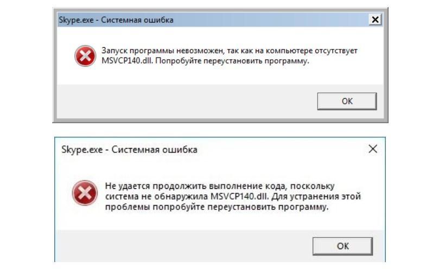Close the dialog with the blue title bar
This screenshot has height=274, width=445.
tap(375, 20)
